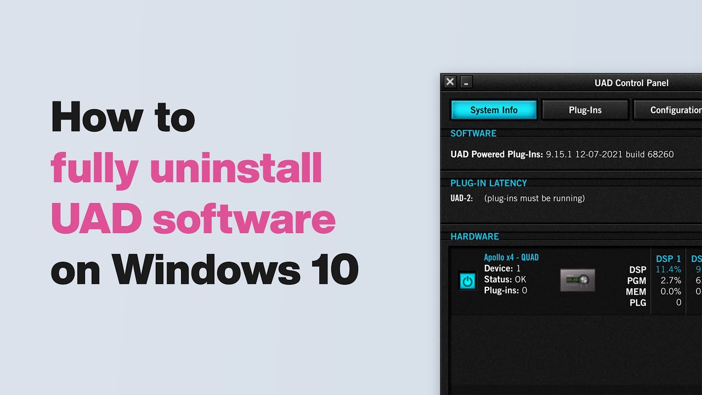Screen dimensions: 702x395
Task: Click the 0.0% MEM value
Action: 671,291
